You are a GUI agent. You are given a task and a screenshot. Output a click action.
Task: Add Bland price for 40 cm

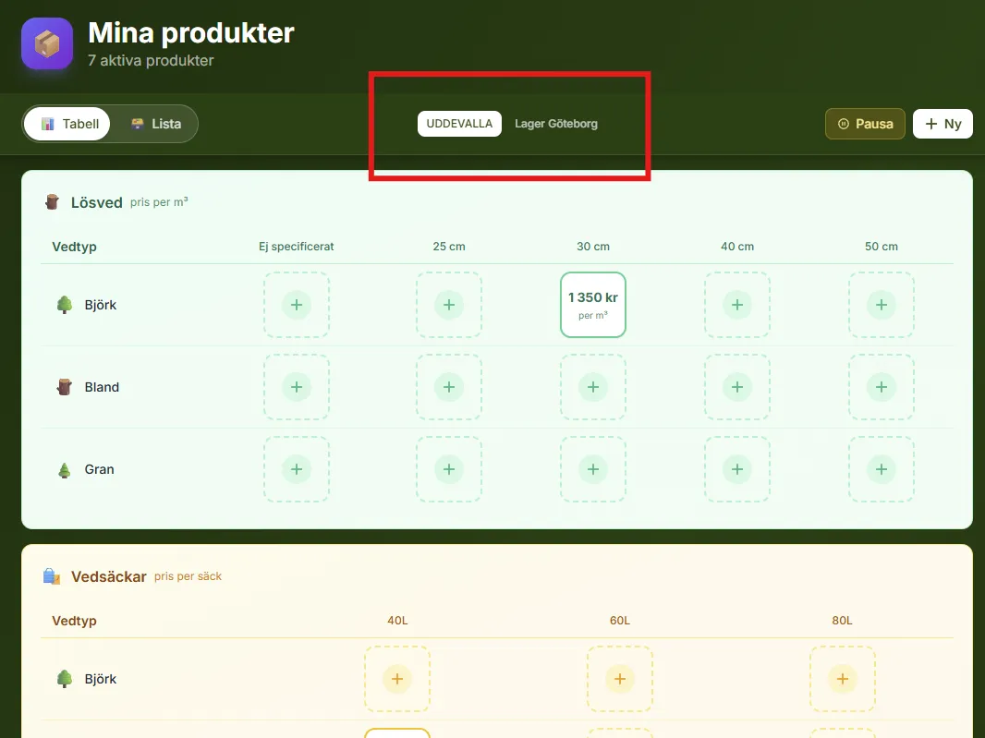pyautogui.click(x=737, y=387)
